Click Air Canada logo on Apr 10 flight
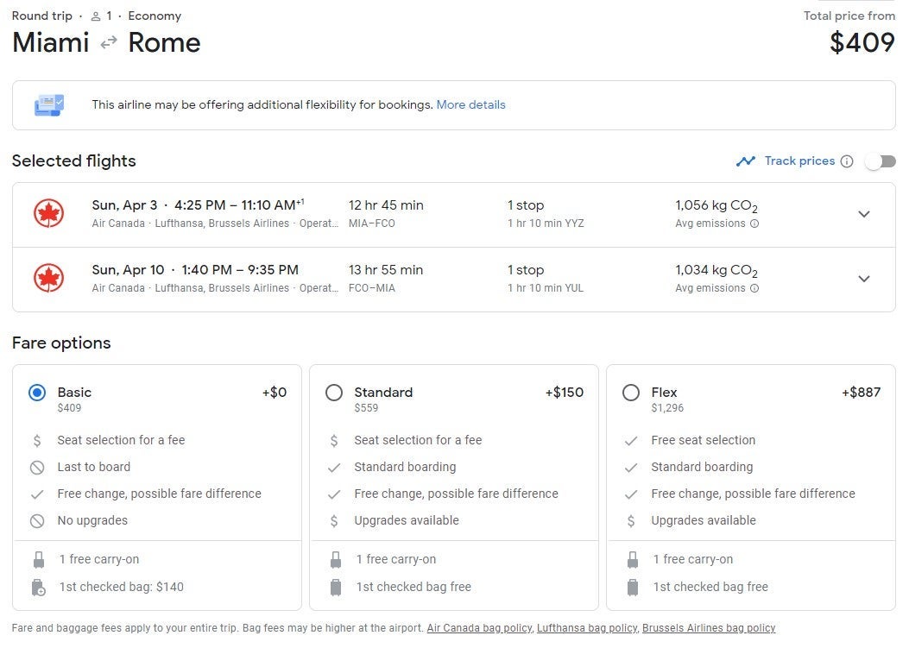909x648 pixels. (48, 278)
